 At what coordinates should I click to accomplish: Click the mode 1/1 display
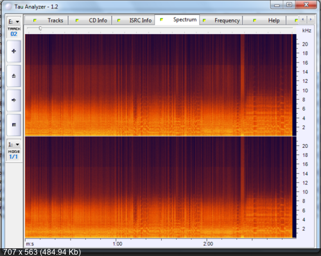click(x=13, y=157)
